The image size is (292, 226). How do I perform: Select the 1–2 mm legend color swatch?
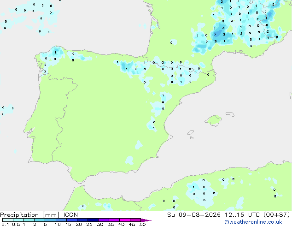(x=29, y=220)
